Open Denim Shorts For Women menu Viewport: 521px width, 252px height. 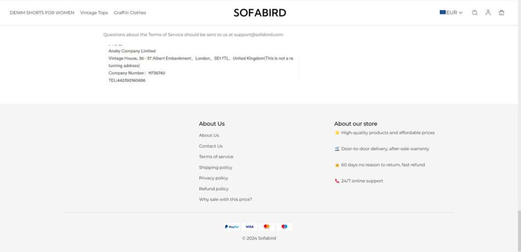click(x=42, y=13)
